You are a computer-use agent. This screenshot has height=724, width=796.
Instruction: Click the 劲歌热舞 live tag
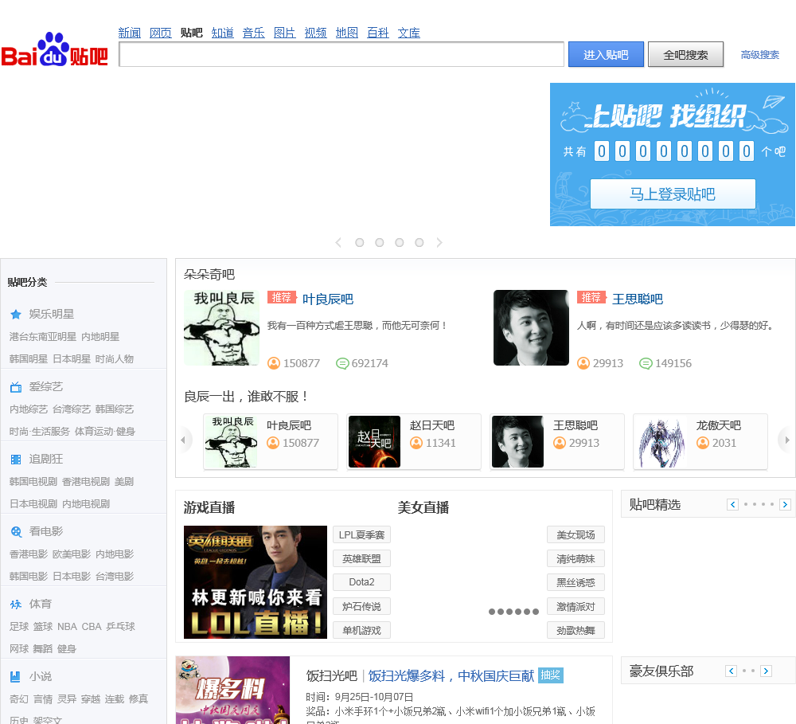coord(576,630)
